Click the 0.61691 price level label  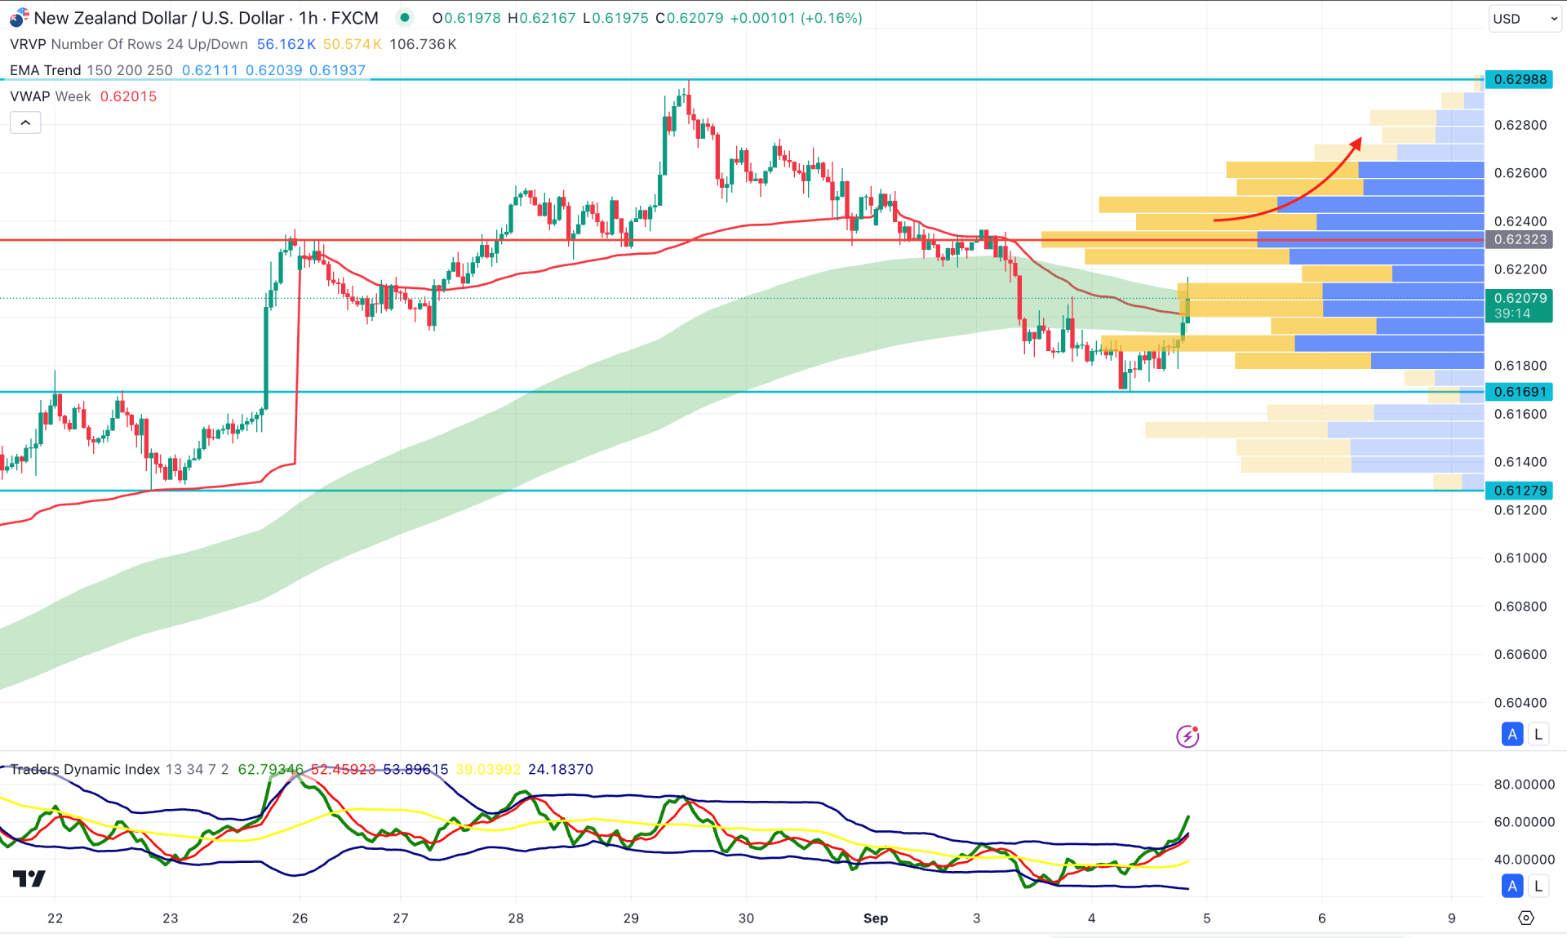1519,391
